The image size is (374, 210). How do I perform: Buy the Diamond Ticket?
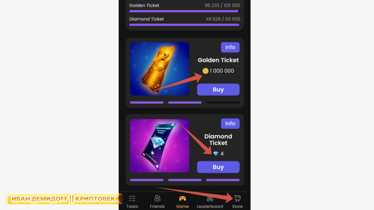218,167
